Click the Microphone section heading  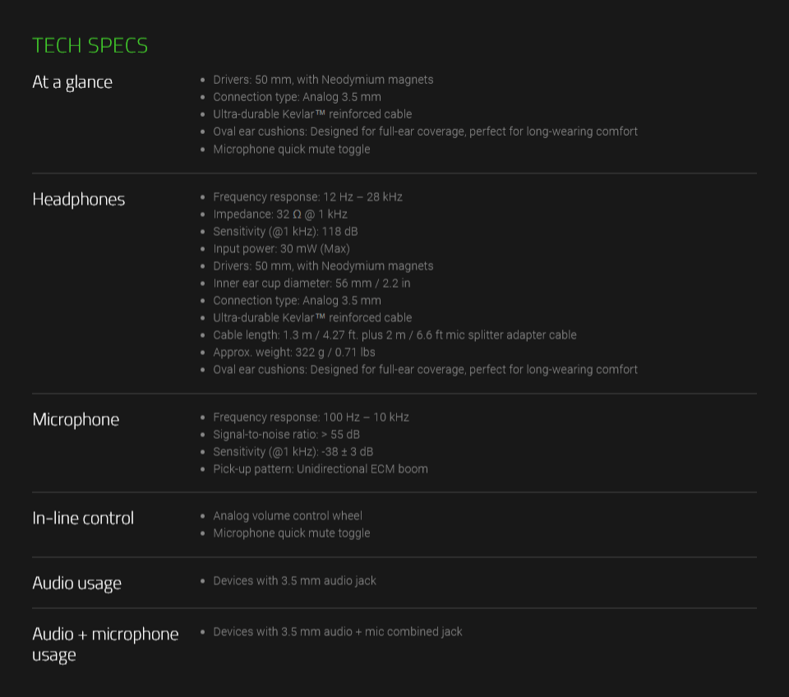click(76, 420)
